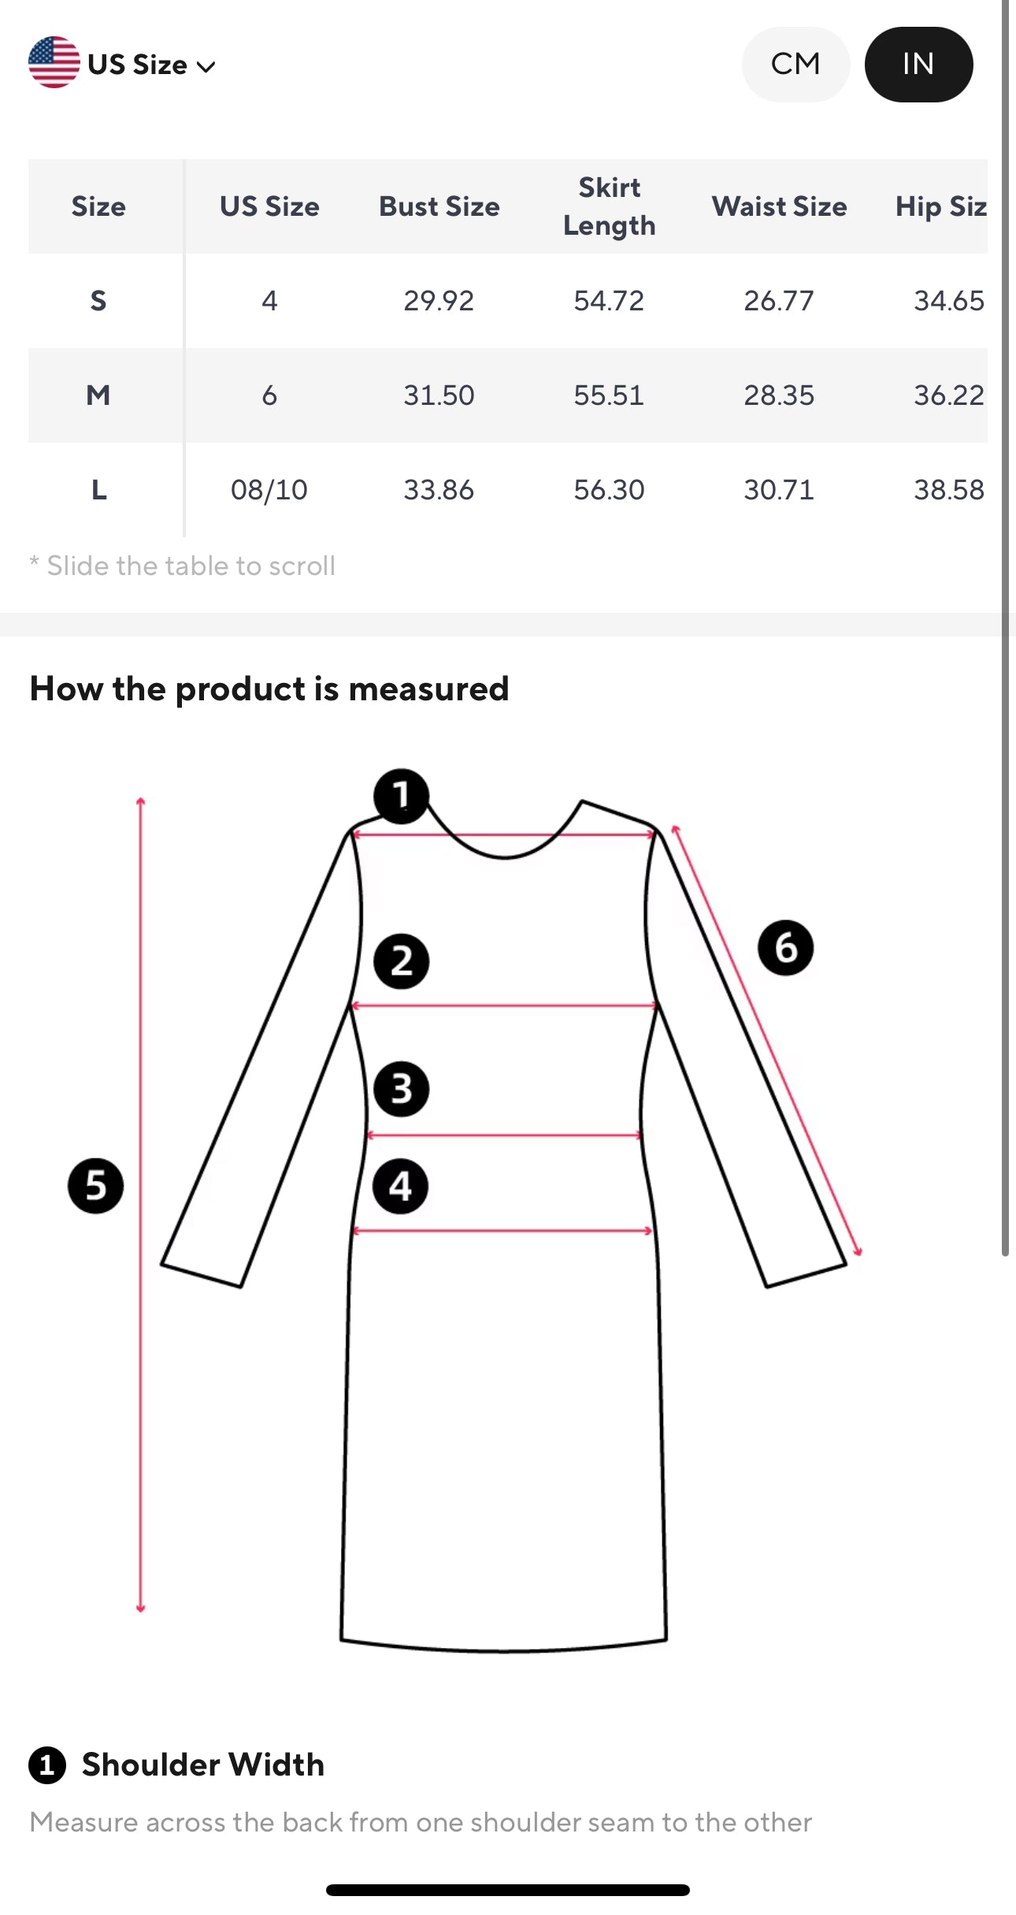1016x1915 pixels.
Task: Select the Waist Size column header
Action: [x=779, y=206]
